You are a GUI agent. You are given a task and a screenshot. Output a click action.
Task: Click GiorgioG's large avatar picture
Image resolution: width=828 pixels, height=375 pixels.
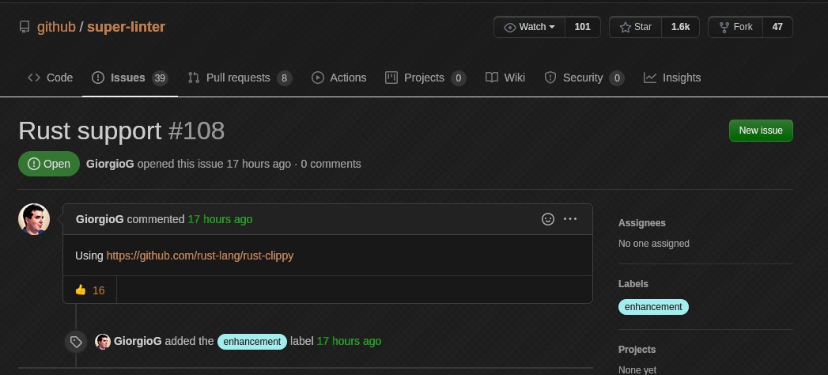[34, 218]
